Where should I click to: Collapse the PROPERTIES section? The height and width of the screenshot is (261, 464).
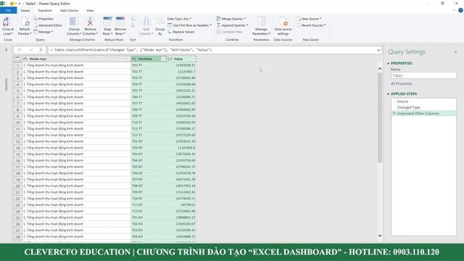click(389, 63)
